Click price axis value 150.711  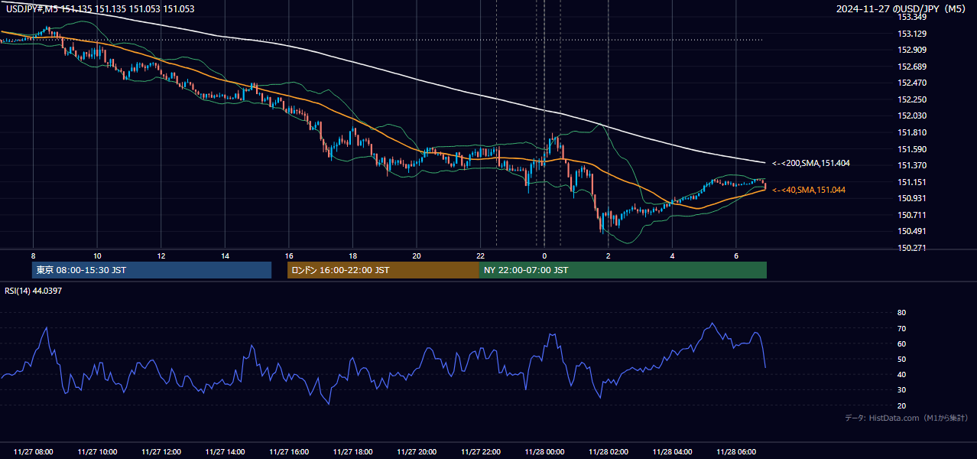[912, 215]
